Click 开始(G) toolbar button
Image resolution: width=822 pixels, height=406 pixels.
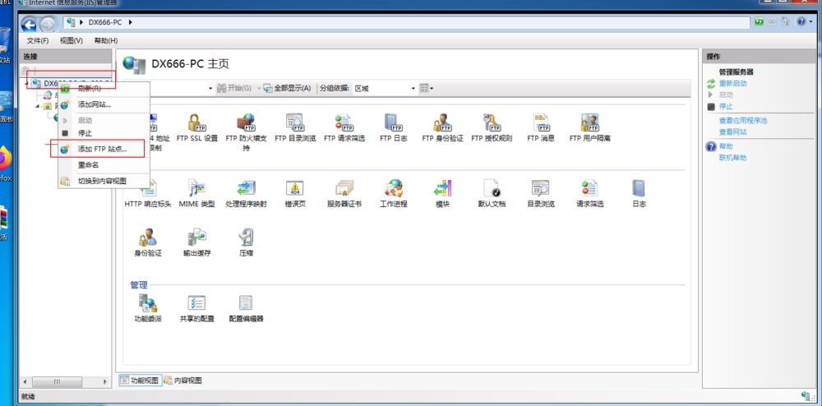(234, 89)
